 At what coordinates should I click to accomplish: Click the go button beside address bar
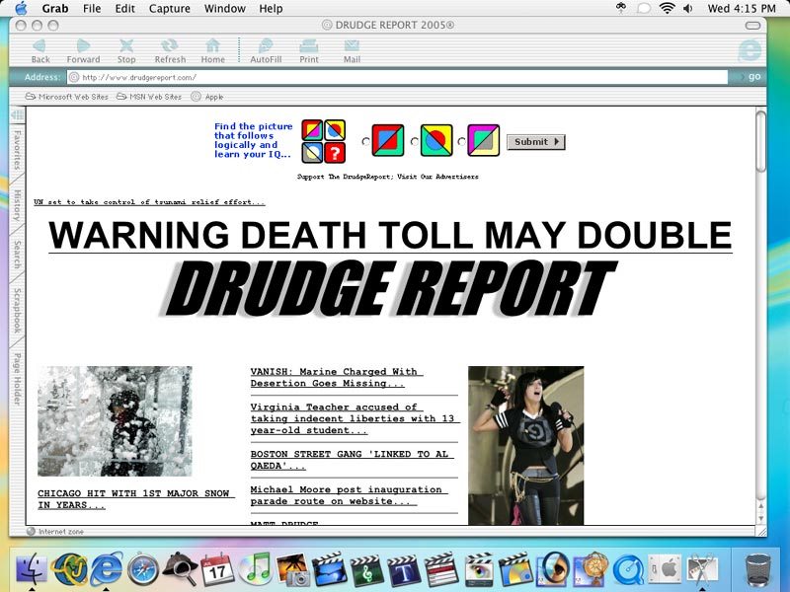coord(754,77)
